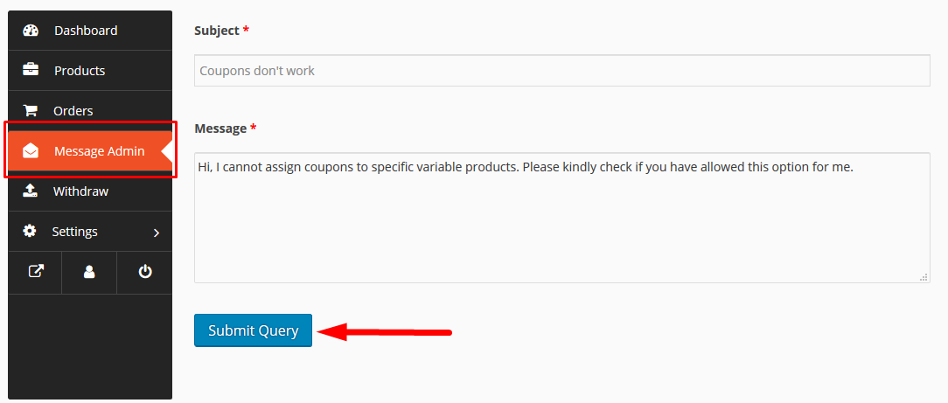This screenshot has height=403, width=948.
Task: Focus the Subject input field
Action: 561,71
